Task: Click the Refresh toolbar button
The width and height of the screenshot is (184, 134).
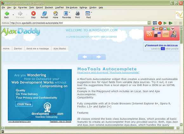Action: point(44,15)
